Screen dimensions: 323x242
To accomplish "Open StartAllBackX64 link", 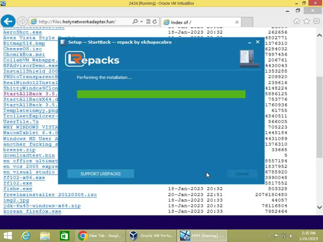I will pyautogui.click(x=31, y=99).
